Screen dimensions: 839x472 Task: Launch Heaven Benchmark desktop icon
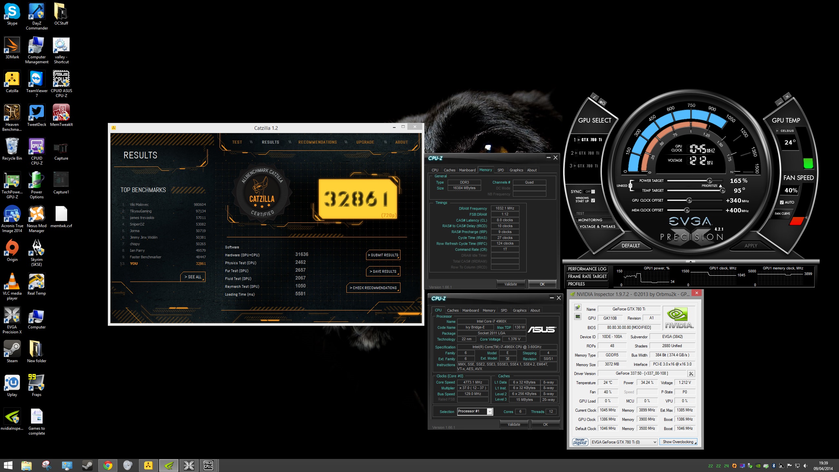click(x=12, y=118)
